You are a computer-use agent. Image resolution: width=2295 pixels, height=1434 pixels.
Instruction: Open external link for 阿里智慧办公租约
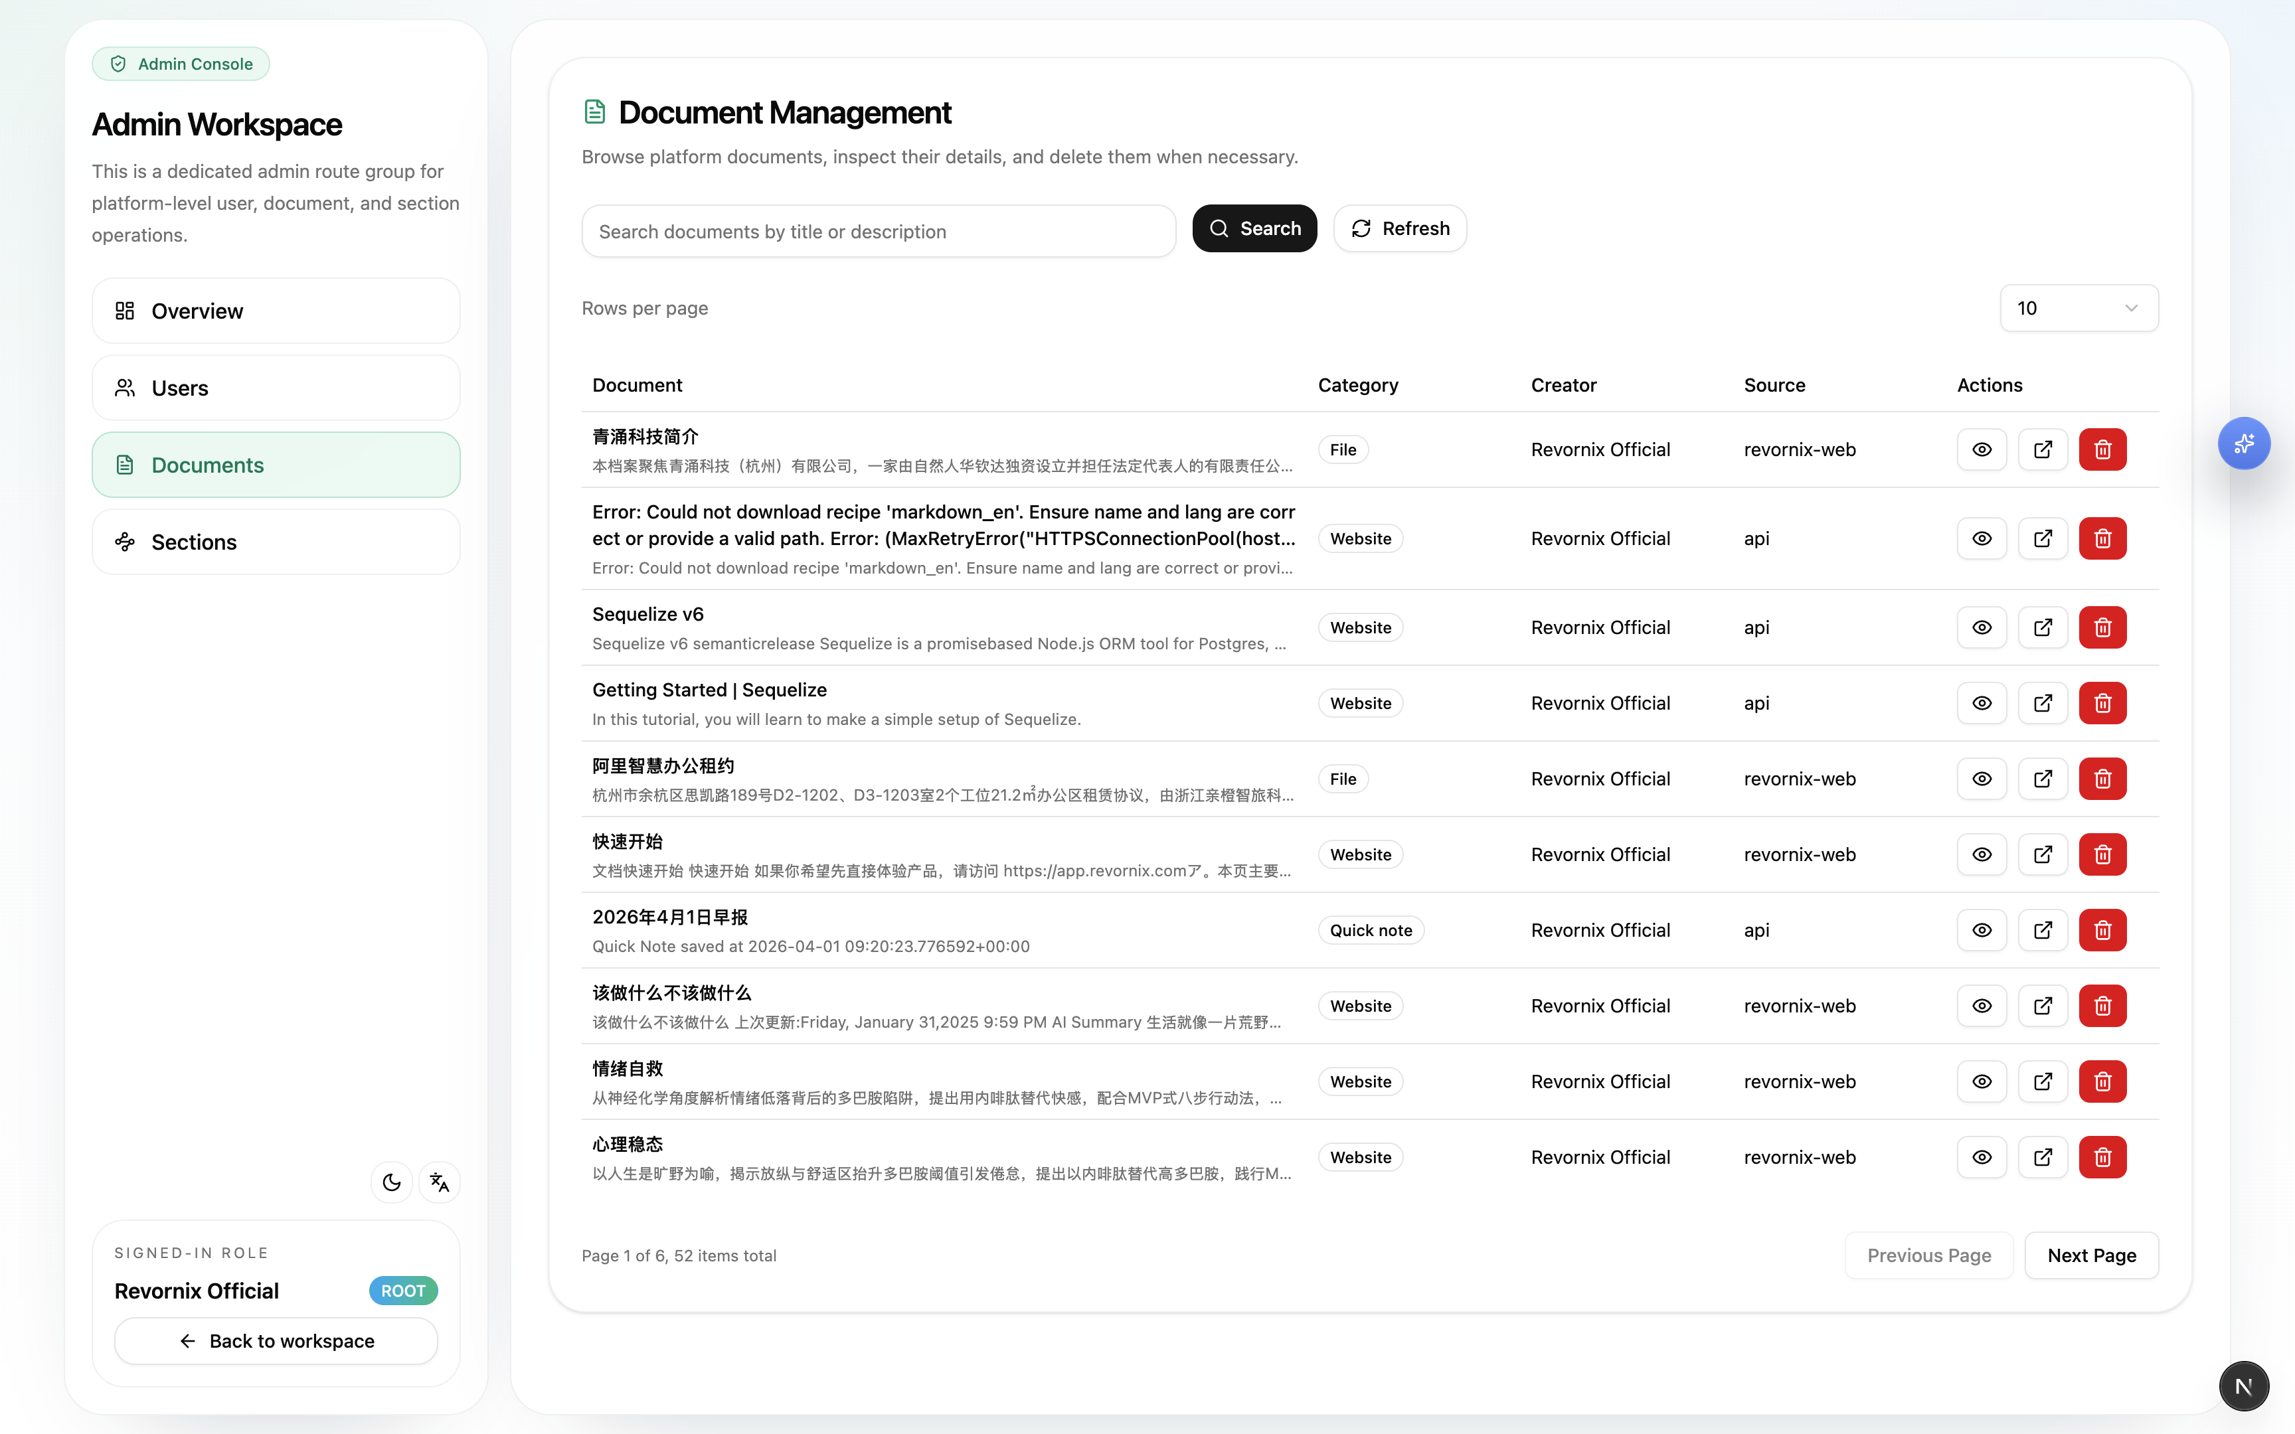pyautogui.click(x=2042, y=779)
